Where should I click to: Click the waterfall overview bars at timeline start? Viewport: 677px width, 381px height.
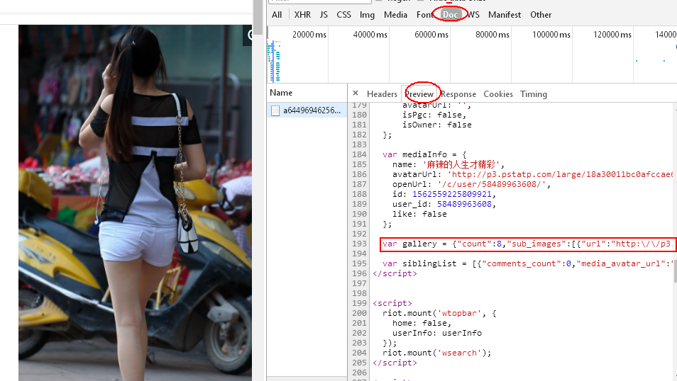[274, 61]
